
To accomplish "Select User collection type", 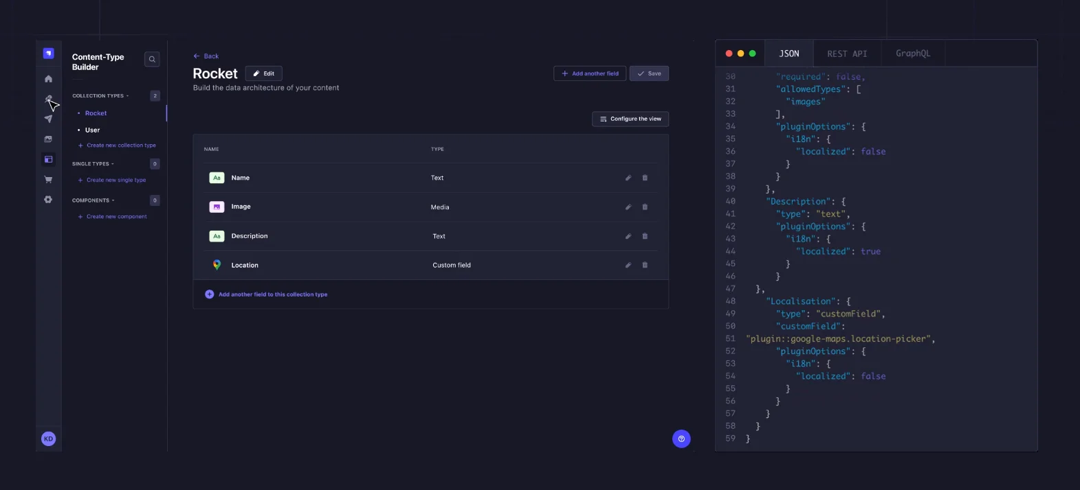I will [93, 130].
